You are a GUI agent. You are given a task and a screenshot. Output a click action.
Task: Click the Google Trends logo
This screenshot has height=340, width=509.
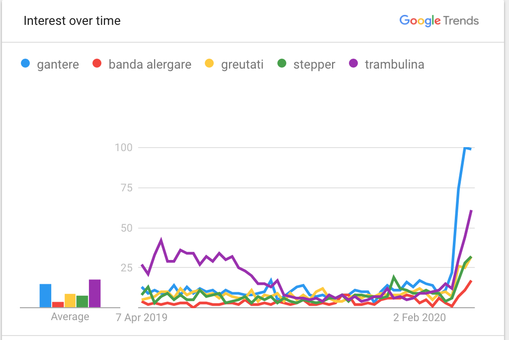(x=439, y=21)
